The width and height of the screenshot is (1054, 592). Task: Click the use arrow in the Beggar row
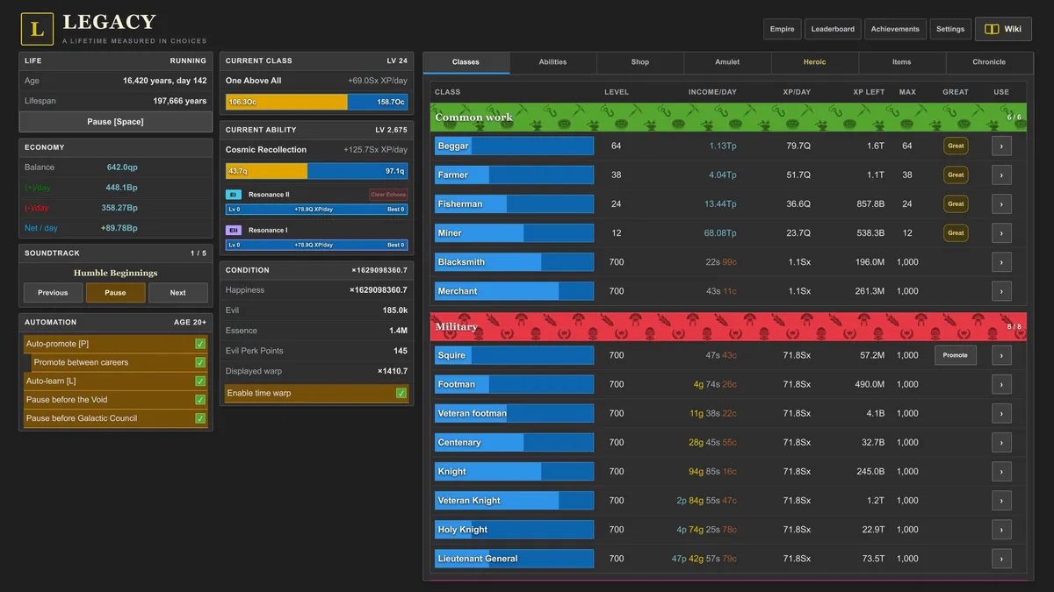pos(1001,146)
